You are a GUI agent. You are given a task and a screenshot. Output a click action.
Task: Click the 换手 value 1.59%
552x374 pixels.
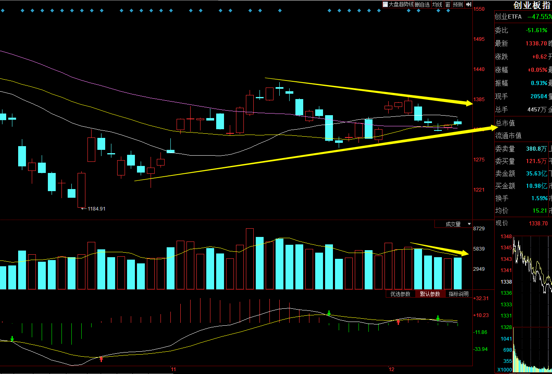click(539, 198)
